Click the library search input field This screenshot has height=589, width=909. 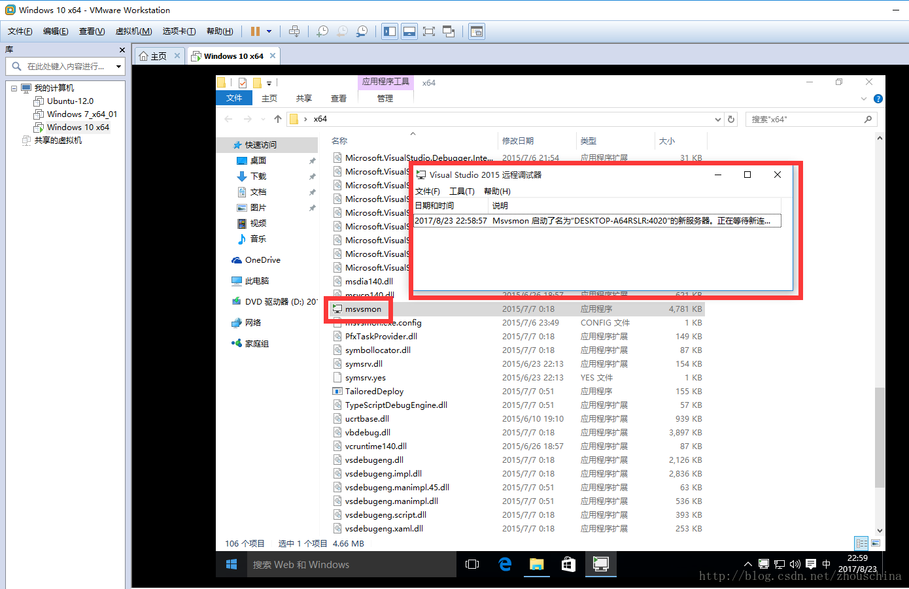coord(64,66)
